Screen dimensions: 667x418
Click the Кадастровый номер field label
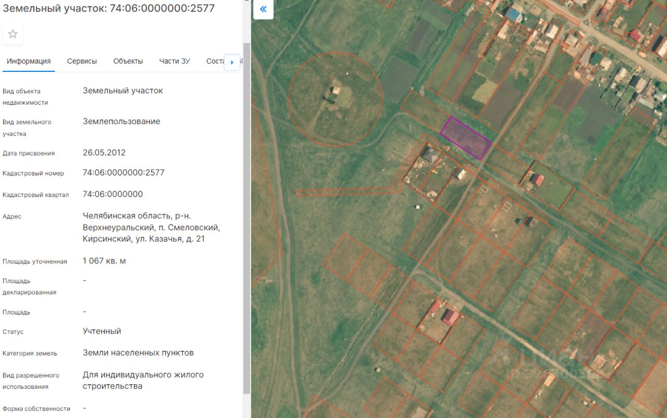click(x=33, y=173)
